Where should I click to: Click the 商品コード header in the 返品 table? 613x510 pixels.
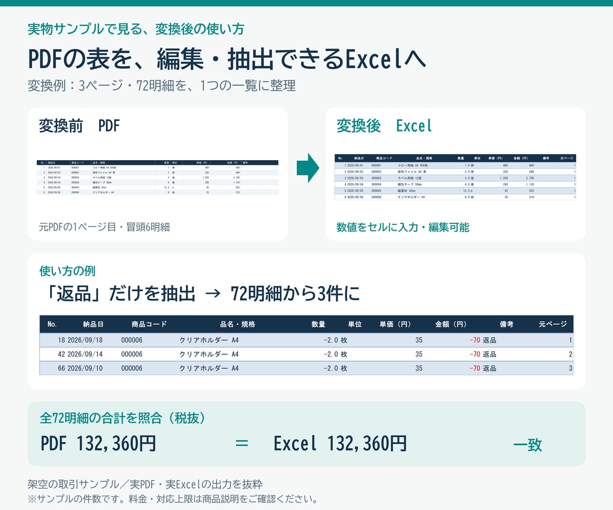click(x=149, y=324)
